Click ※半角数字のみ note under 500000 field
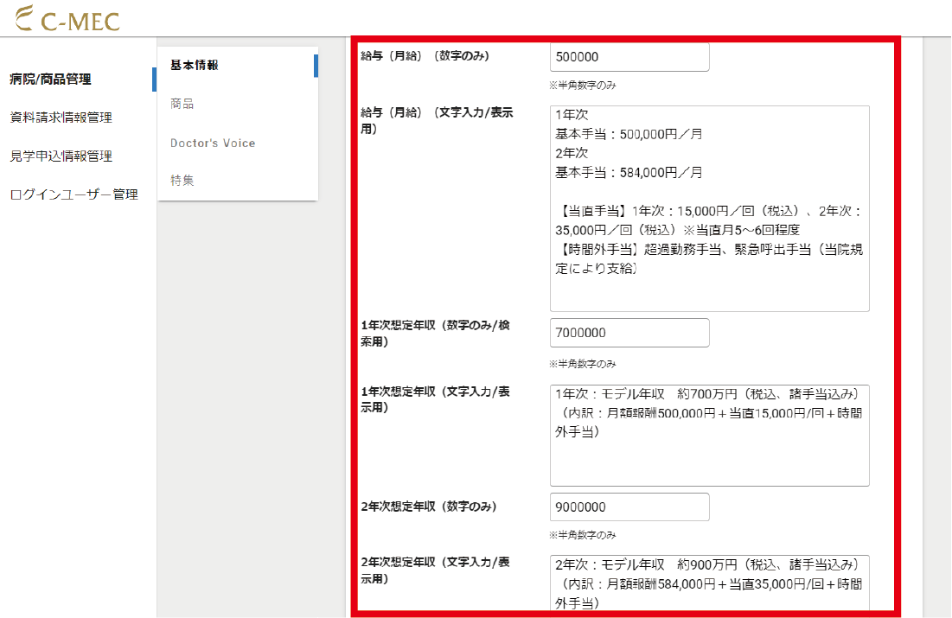This screenshot has height=618, width=952. (583, 86)
